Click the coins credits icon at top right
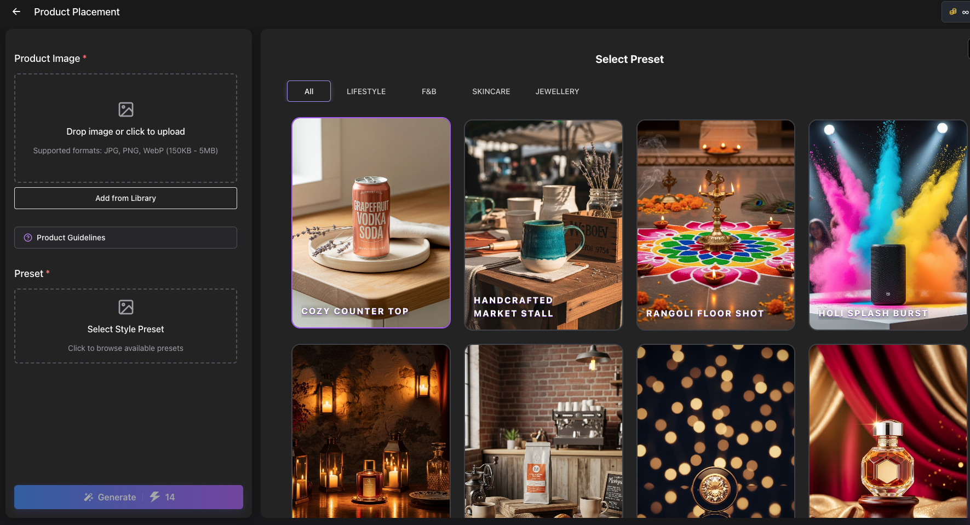 click(953, 11)
